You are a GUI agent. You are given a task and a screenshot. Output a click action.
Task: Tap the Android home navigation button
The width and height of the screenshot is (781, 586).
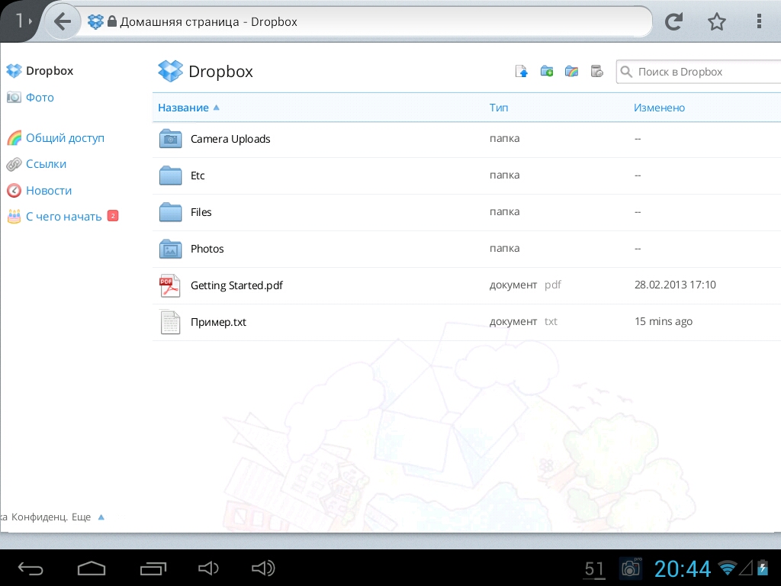coord(92,568)
